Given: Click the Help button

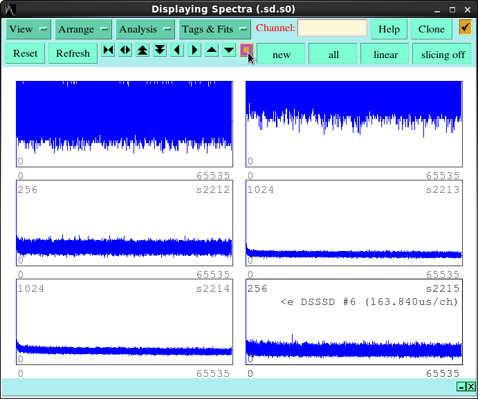Looking at the screenshot, I should (x=389, y=29).
